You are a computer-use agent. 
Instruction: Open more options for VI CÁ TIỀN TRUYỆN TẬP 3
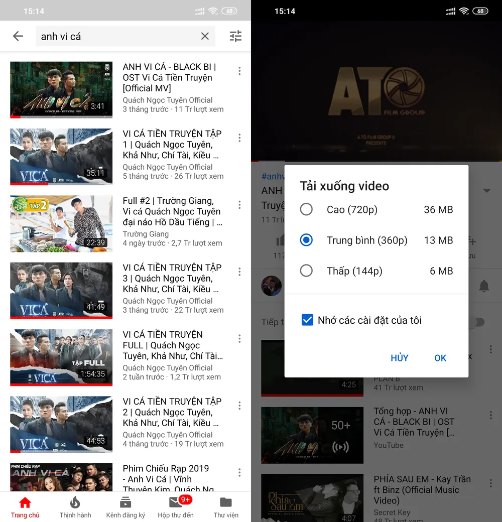(239, 272)
